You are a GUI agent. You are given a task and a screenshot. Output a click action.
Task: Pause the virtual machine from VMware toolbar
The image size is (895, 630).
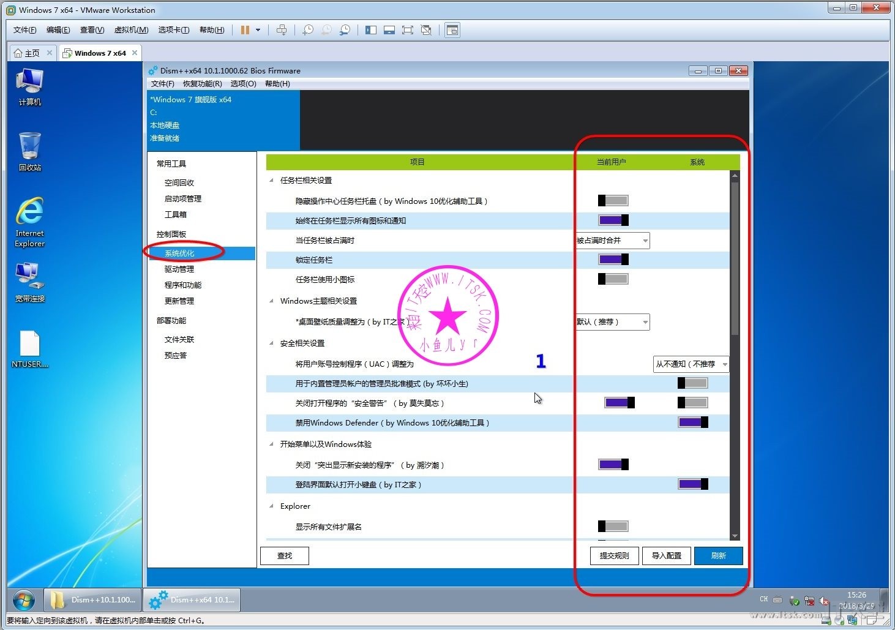[245, 30]
